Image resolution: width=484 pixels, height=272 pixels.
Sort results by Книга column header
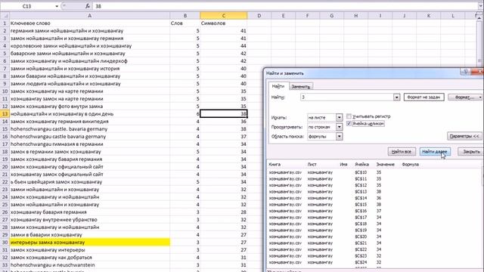pyautogui.click(x=275, y=165)
